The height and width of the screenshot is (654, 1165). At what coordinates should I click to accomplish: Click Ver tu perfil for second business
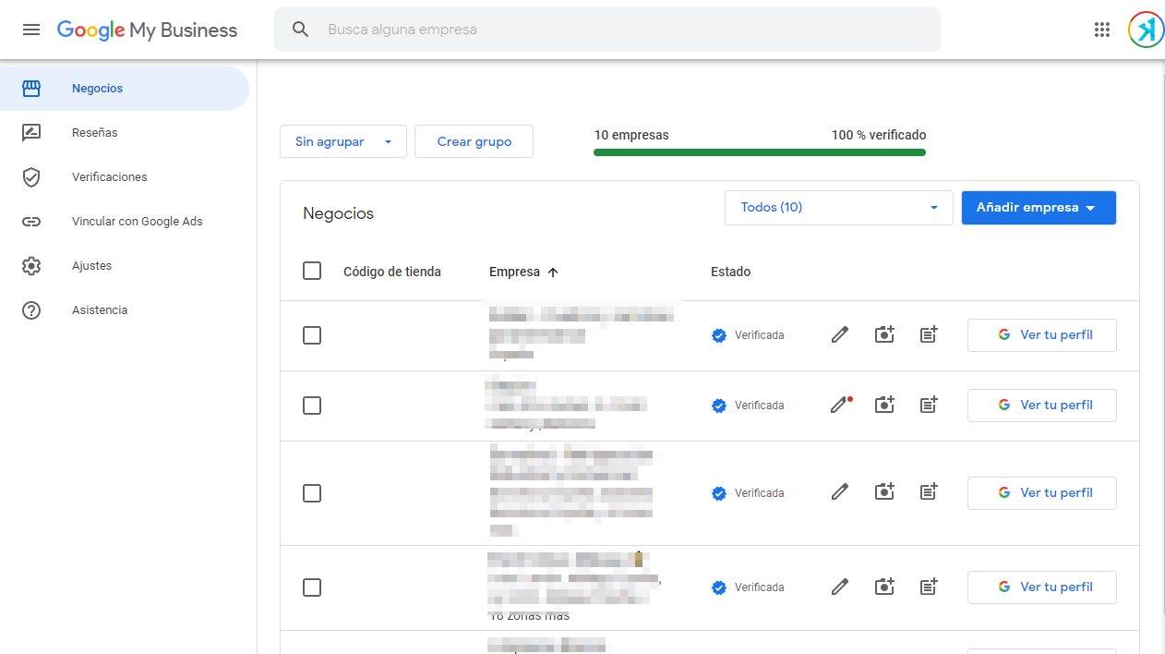1041,406
